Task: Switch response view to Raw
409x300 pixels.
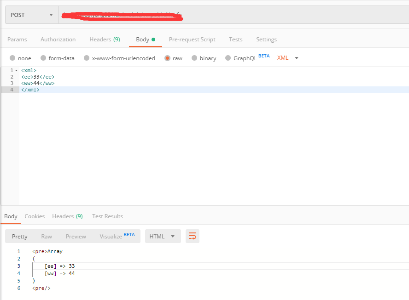Action: click(x=46, y=236)
